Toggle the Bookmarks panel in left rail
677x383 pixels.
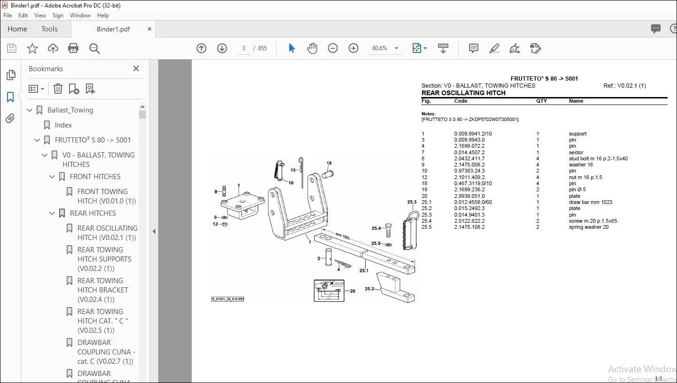click(x=10, y=97)
